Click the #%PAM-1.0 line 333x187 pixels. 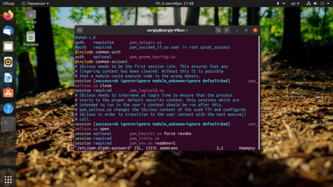click(85, 38)
